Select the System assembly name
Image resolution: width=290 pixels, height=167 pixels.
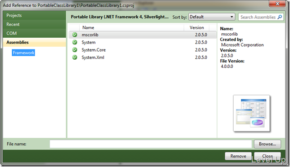[89, 42]
